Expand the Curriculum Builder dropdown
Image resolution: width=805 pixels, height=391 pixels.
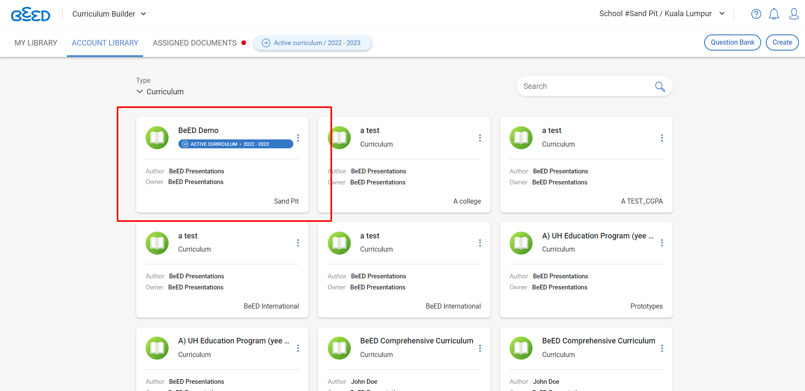[109, 14]
